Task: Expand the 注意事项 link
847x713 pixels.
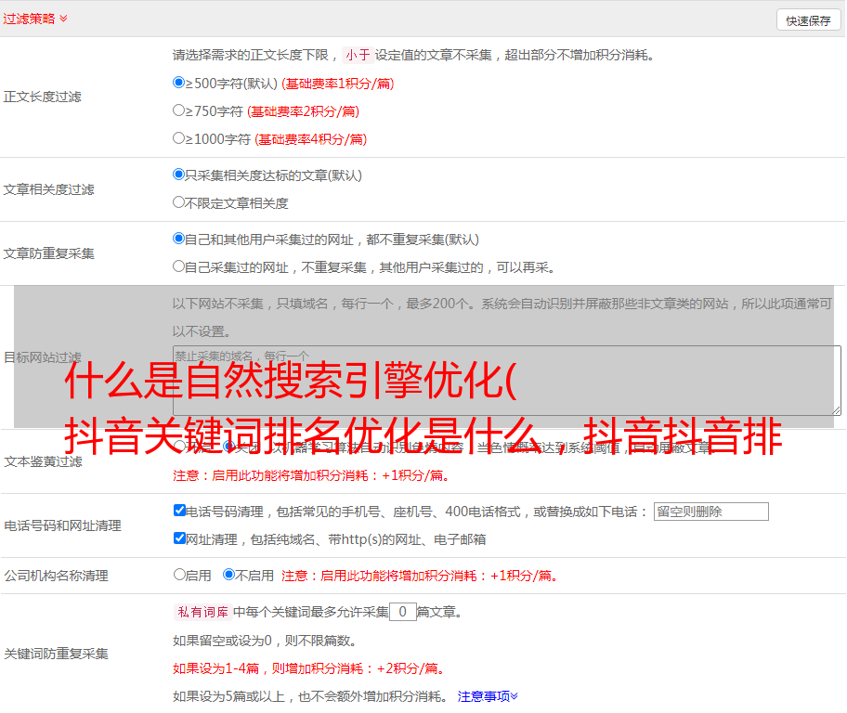Action: click(x=488, y=697)
